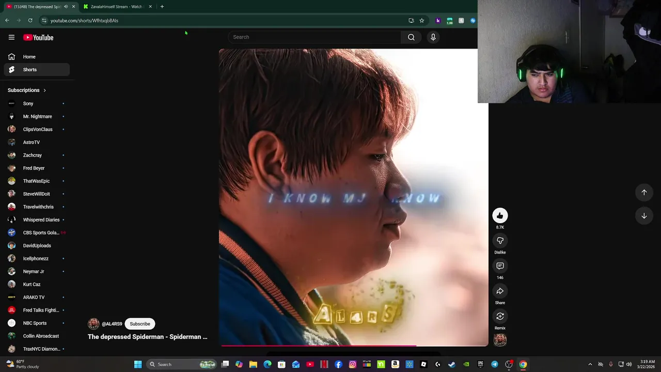
Task: Expand the Subscriptions section chevron
Action: coord(44,90)
